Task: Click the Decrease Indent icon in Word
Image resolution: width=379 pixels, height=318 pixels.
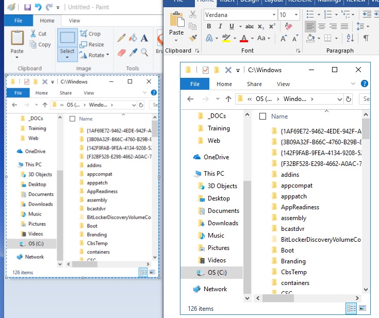Action: click(x=367, y=14)
